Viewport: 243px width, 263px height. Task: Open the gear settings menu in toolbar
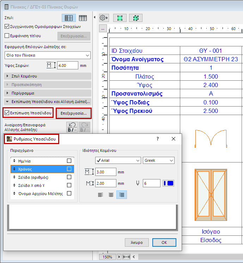pyautogui.click(x=104, y=18)
